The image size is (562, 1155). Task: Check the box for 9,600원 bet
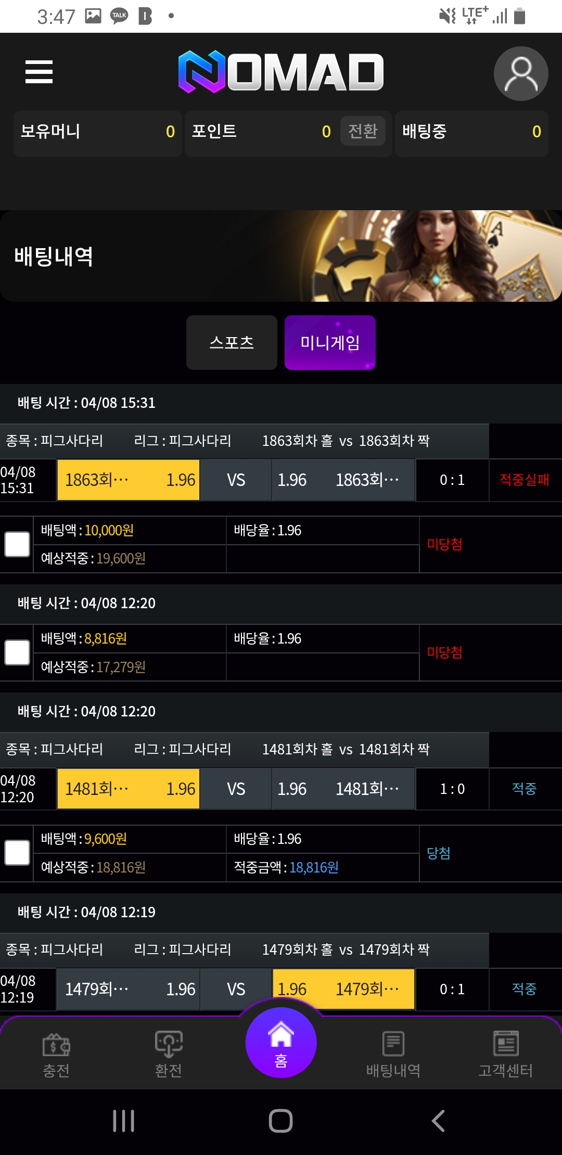(x=17, y=853)
